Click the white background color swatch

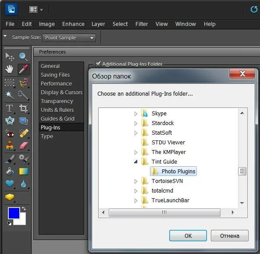22,222
